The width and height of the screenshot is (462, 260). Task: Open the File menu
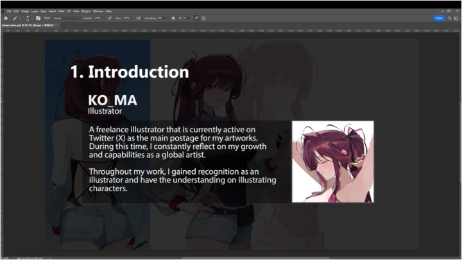coord(9,11)
